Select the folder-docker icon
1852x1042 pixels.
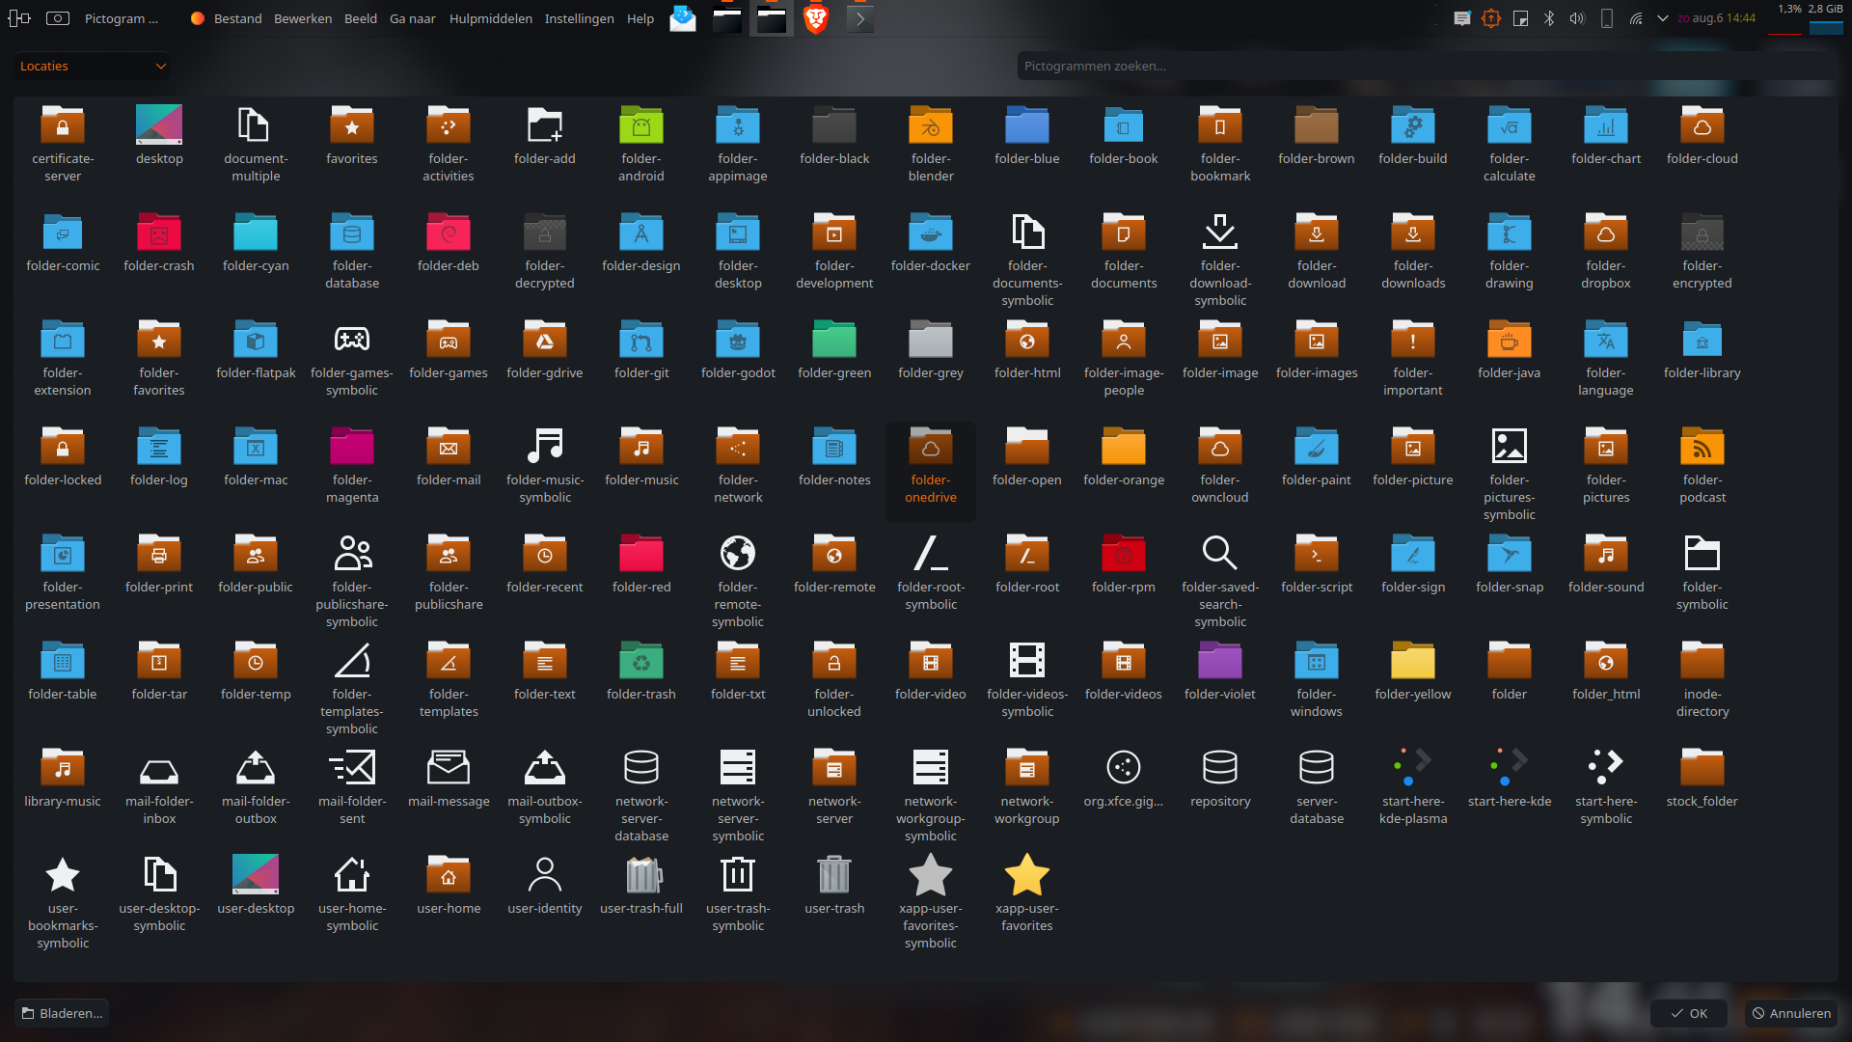(930, 233)
